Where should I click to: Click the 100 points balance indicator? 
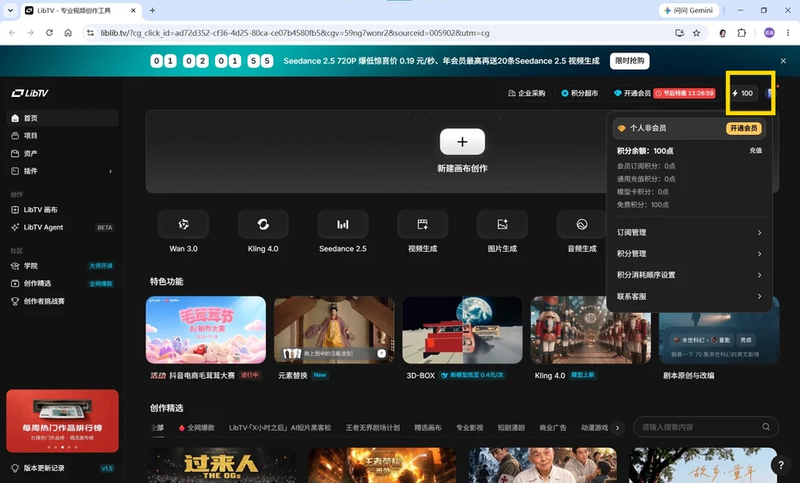tap(742, 93)
